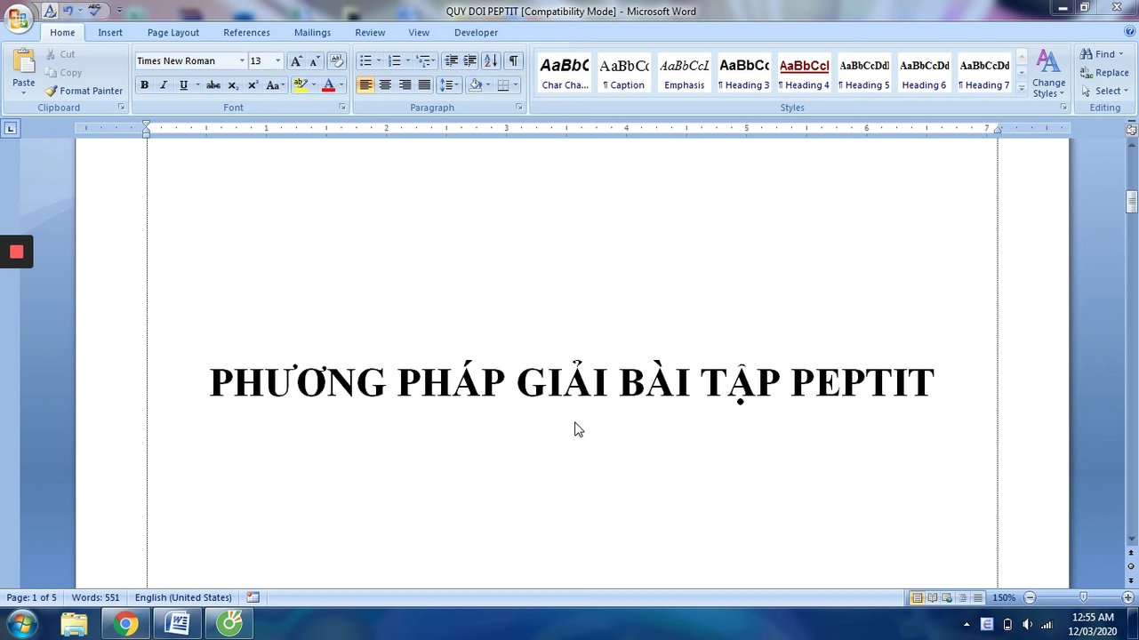Open numbering list dropdown arrow
Viewport: 1139px width, 640px height.
pos(407,60)
